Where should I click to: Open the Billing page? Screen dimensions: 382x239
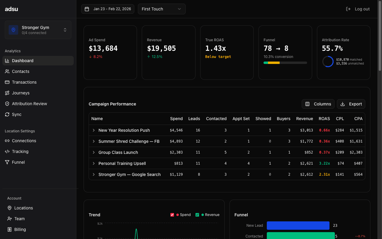click(20, 229)
